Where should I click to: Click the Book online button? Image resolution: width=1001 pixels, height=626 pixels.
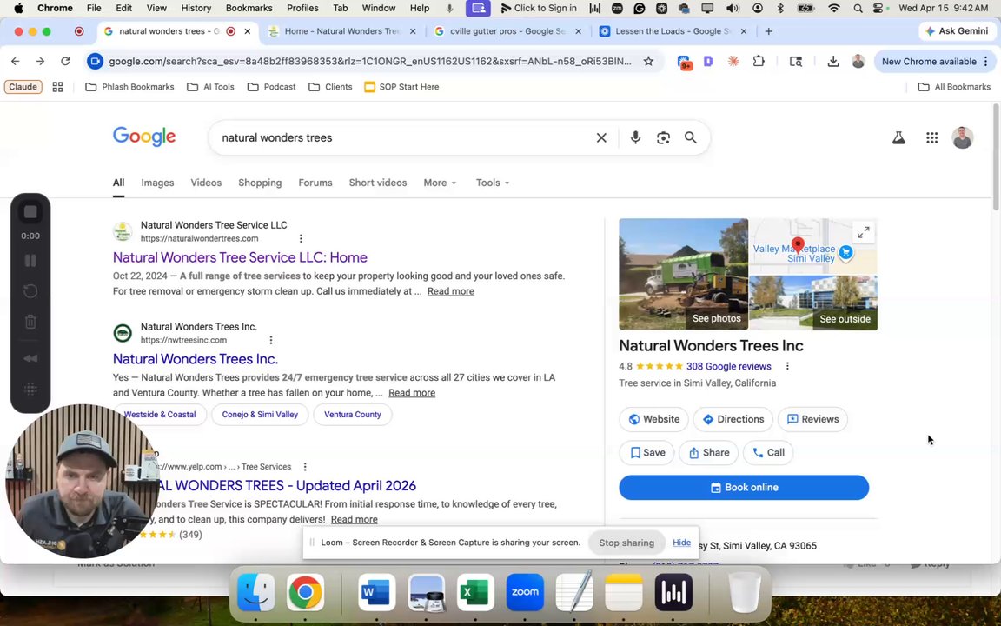[x=744, y=488]
